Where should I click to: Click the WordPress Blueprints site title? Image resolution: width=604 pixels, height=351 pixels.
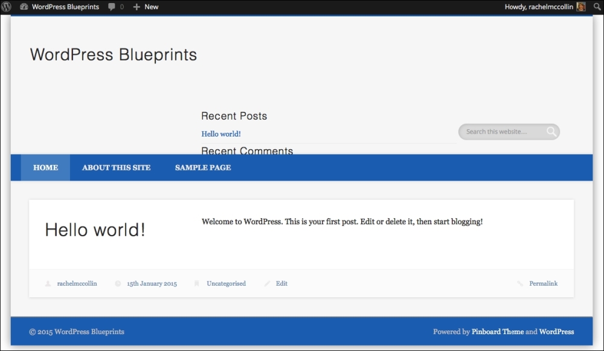[x=114, y=55]
